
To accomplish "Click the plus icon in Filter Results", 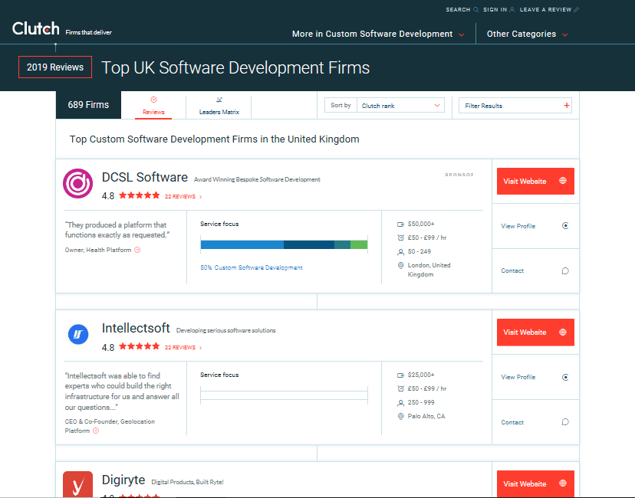I will click(x=567, y=106).
